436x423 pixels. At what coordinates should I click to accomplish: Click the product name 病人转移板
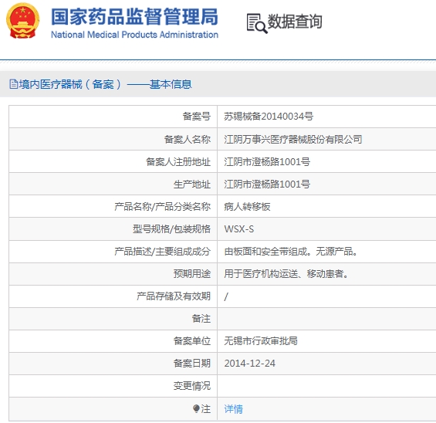[x=247, y=207]
